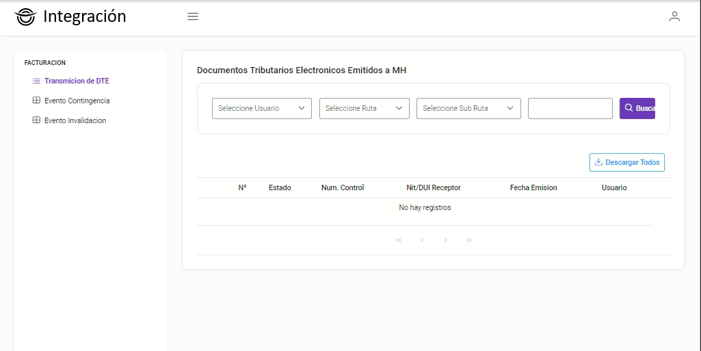
Task: Go to first page of results
Action: tap(399, 240)
